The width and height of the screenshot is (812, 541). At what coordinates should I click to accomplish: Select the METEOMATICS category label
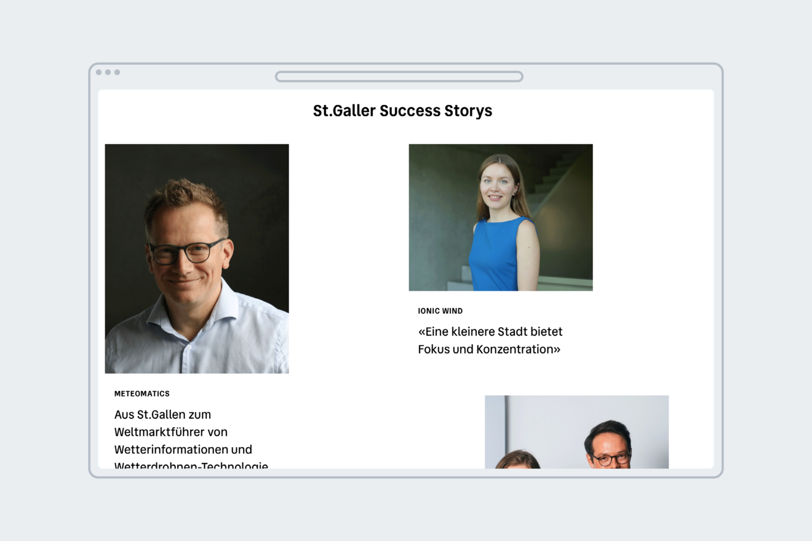click(x=142, y=393)
